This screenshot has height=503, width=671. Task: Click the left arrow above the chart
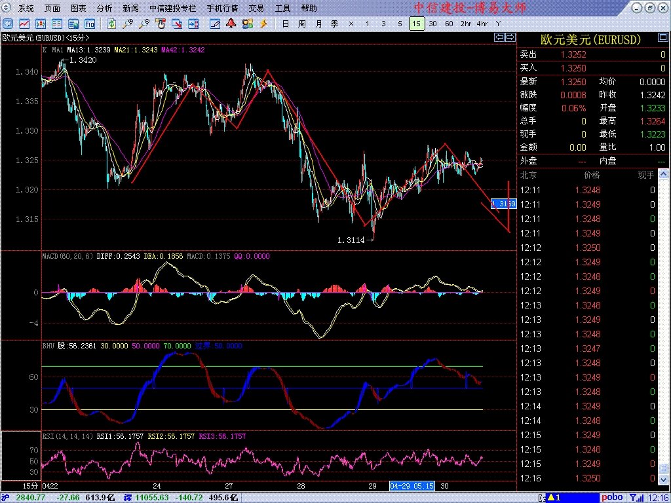pyautogui.click(x=499, y=38)
